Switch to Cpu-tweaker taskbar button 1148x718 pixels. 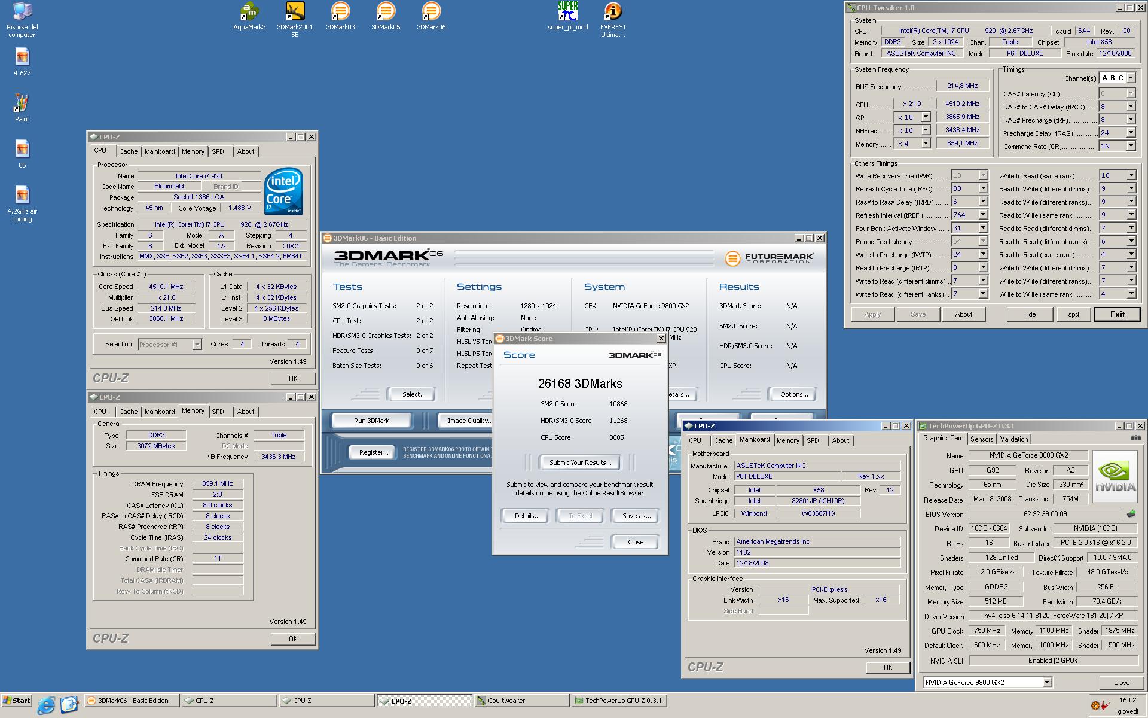(x=522, y=701)
